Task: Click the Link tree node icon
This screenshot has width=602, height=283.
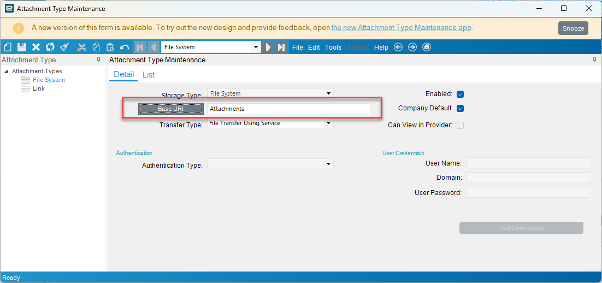Action: coord(25,89)
